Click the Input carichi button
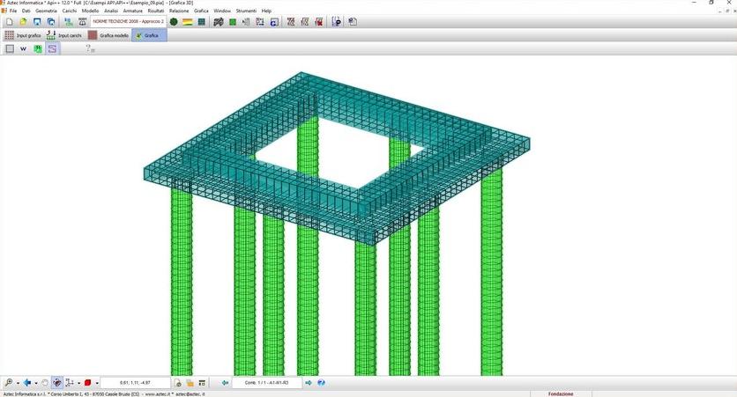 click(64, 35)
